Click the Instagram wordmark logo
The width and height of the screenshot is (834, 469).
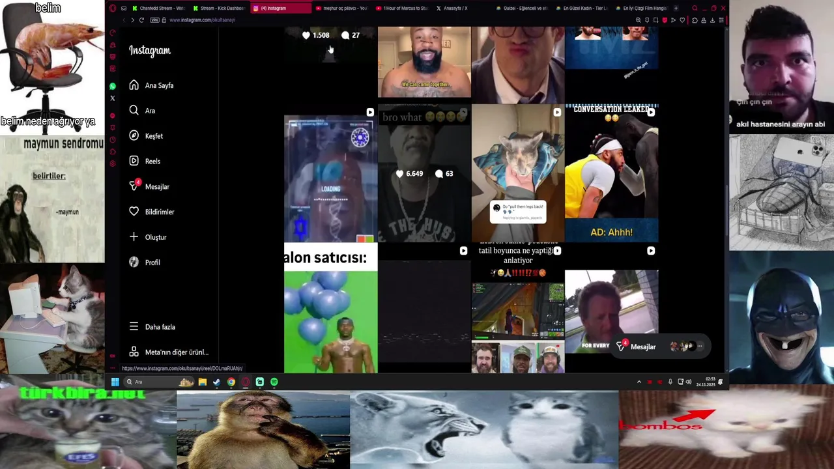149,51
